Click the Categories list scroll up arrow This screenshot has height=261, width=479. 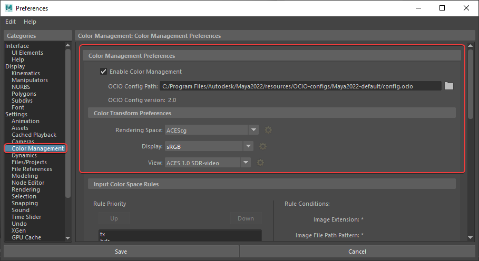click(67, 46)
